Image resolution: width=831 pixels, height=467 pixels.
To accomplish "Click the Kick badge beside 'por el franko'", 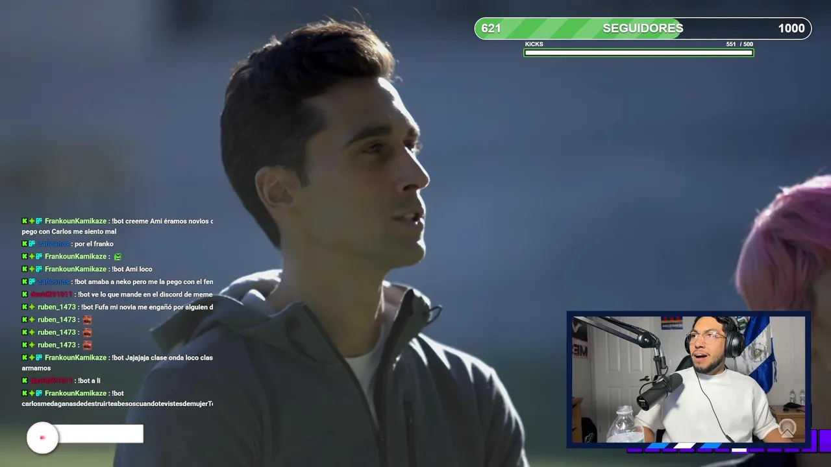I will coord(25,244).
